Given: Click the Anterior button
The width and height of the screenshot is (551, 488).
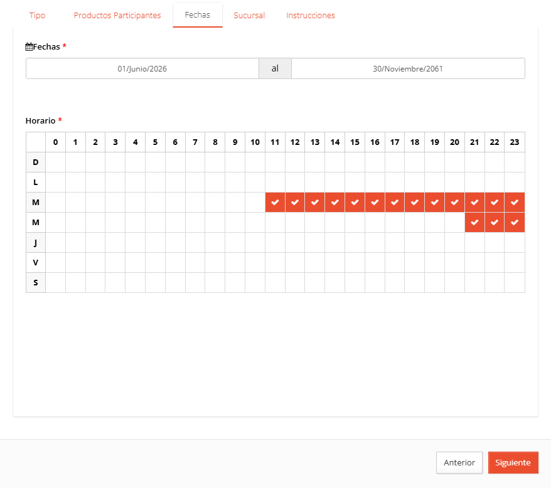Looking at the screenshot, I should [459, 463].
